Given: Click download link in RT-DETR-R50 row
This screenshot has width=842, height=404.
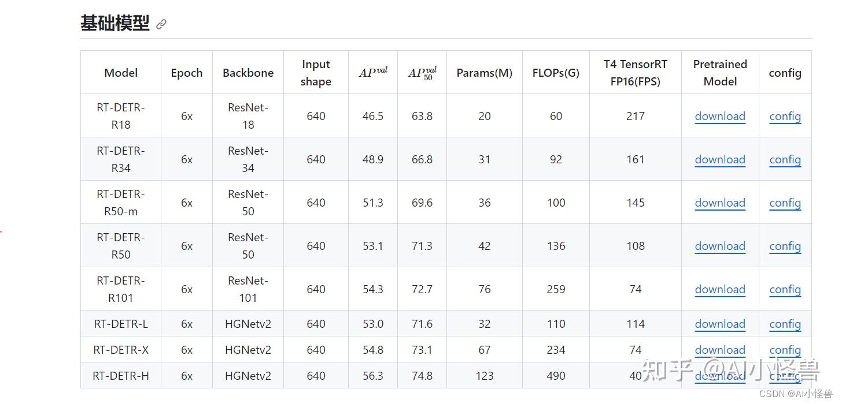Looking at the screenshot, I should [x=720, y=246].
